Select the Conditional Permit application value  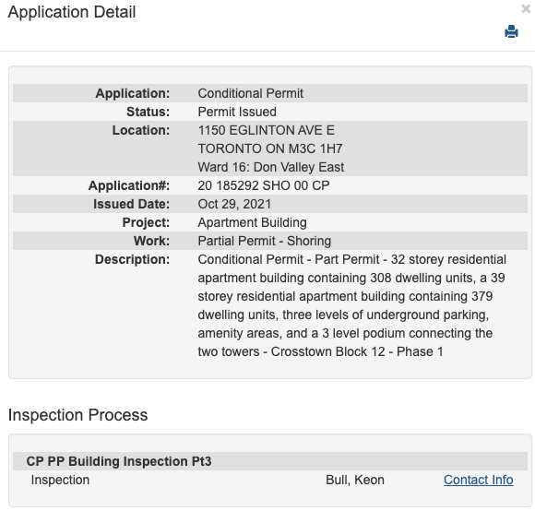[x=251, y=93]
